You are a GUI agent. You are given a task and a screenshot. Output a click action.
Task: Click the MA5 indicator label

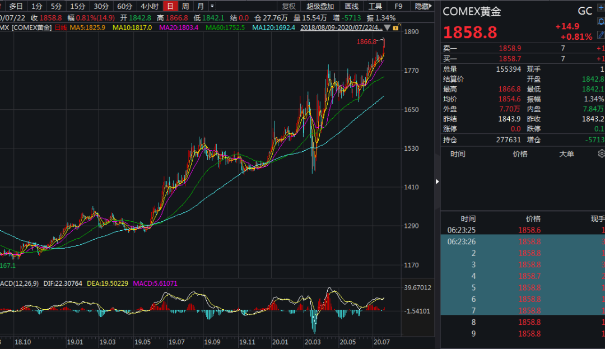(x=87, y=27)
